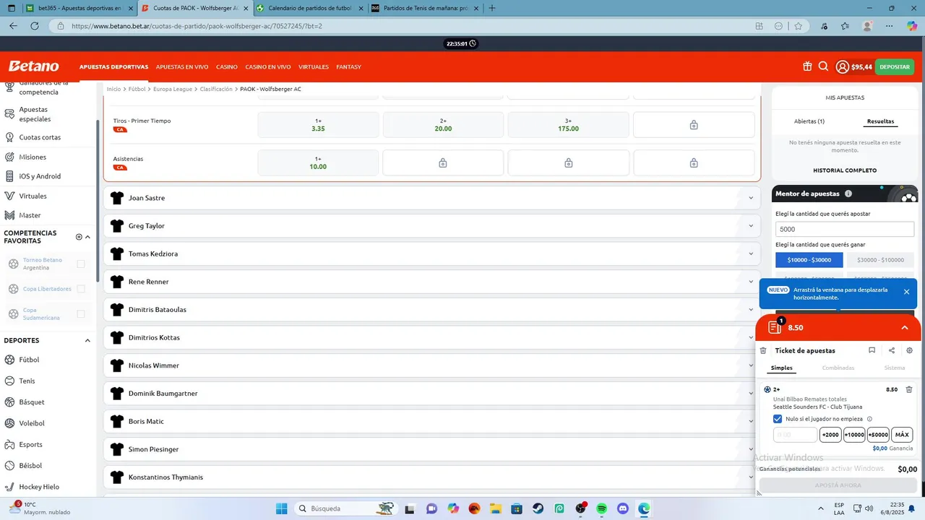Open Discord from the taskbar
This screenshot has width=925, height=520.
coord(623,508)
